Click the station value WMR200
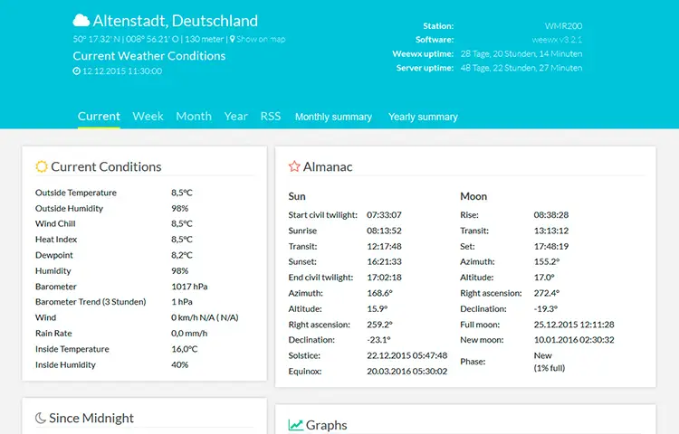Image resolution: width=679 pixels, height=434 pixels. click(563, 26)
